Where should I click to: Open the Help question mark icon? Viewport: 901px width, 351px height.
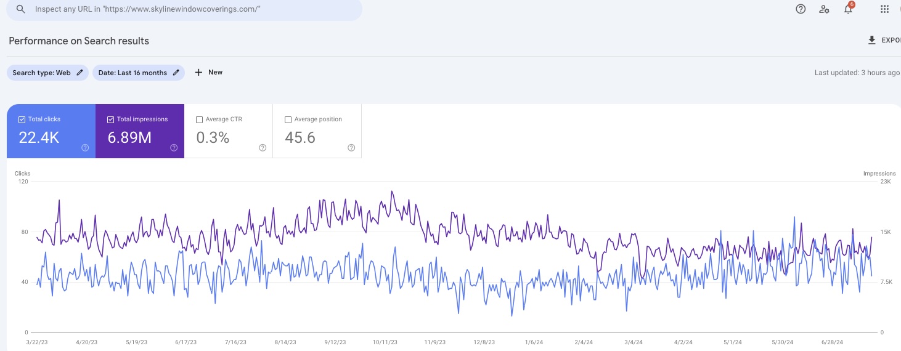coord(801,9)
